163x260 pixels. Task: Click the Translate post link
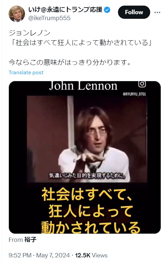click(x=26, y=73)
